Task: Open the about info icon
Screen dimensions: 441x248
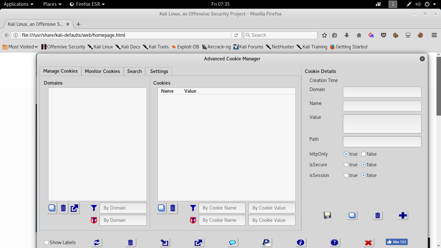Action: pyautogui.click(x=301, y=243)
